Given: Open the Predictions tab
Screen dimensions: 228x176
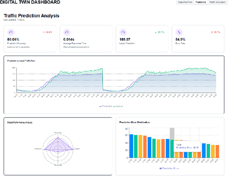Looking at the screenshot, I should point(200,2).
